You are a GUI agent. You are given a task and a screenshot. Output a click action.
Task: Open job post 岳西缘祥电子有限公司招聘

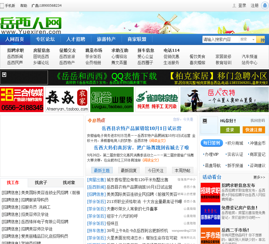click(45, 222)
